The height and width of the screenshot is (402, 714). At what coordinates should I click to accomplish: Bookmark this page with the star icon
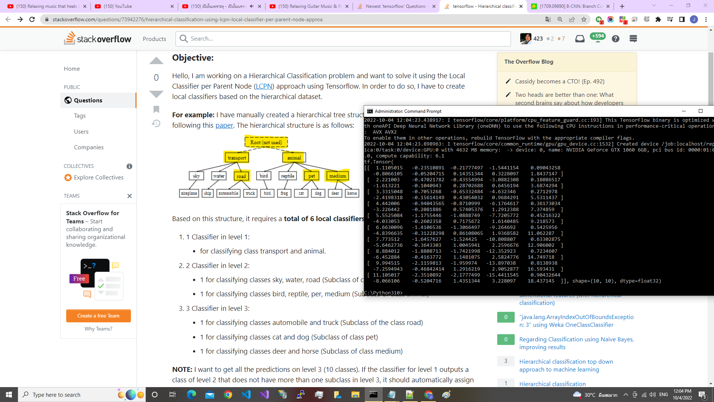[584, 19]
